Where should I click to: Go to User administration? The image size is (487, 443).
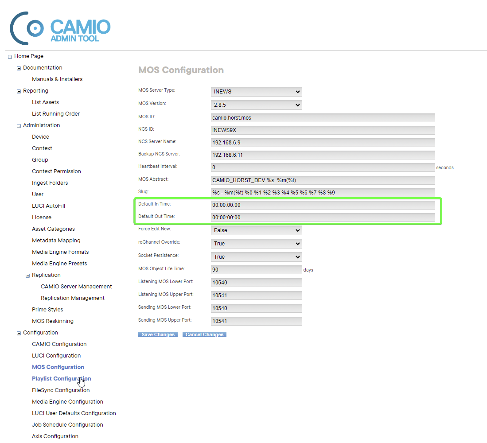tap(38, 194)
